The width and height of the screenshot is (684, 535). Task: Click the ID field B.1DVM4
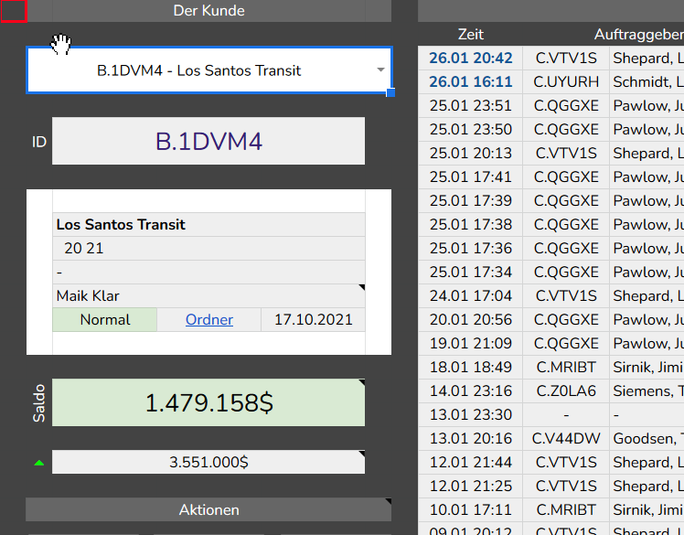(208, 141)
